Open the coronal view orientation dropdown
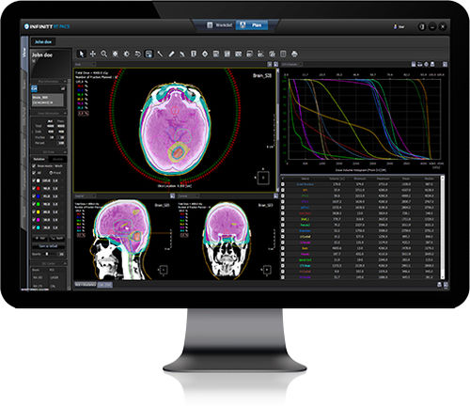Viewport: 470px width, 407px height. tap(189, 196)
